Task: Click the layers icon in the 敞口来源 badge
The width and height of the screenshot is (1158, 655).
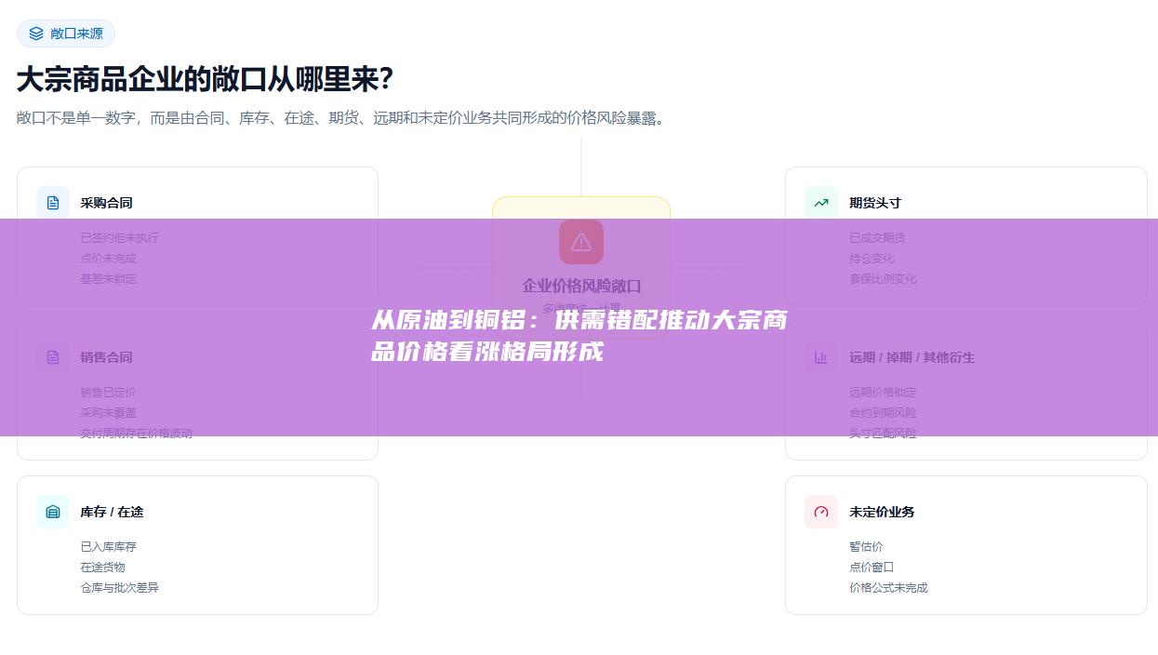Action: click(36, 33)
